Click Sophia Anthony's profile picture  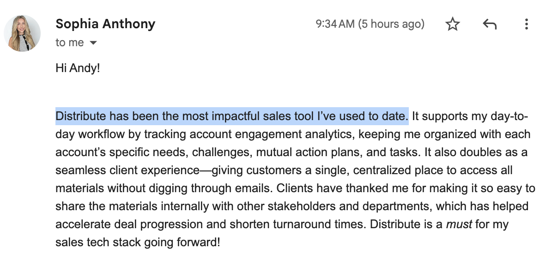pyautogui.click(x=22, y=33)
